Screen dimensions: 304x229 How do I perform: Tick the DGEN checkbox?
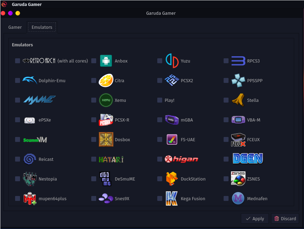click(226, 159)
